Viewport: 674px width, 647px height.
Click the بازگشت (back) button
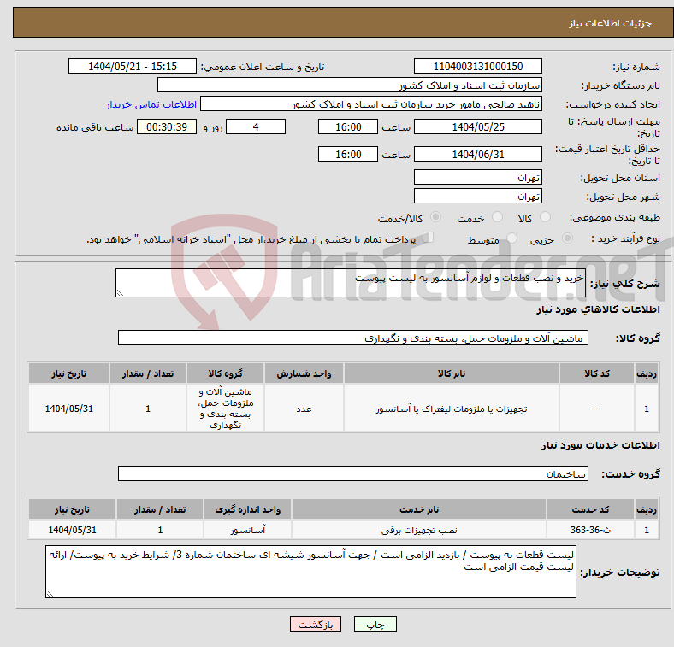(316, 624)
